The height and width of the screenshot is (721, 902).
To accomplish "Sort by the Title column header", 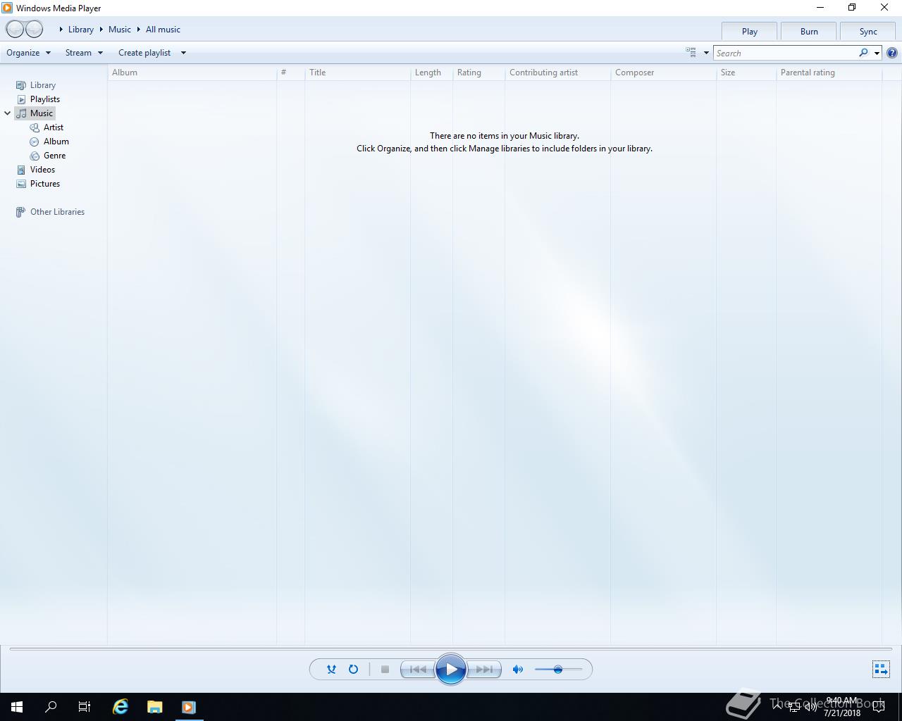I will pyautogui.click(x=357, y=73).
